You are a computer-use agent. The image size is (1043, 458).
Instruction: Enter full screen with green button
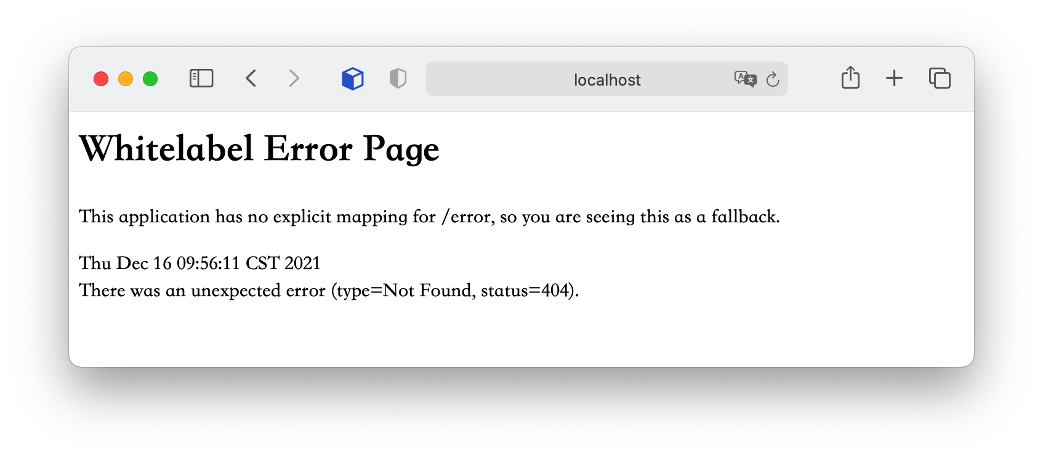(150, 79)
